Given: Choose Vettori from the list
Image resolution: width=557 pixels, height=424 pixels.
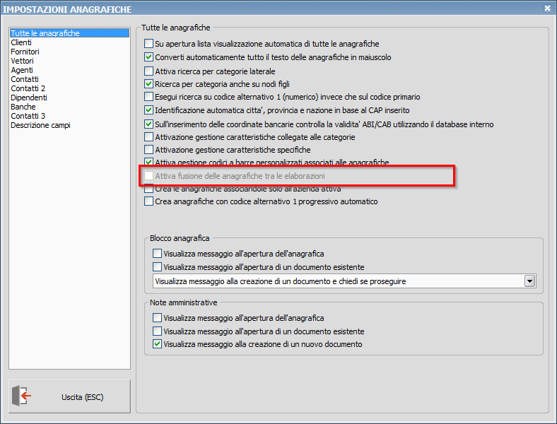Looking at the screenshot, I should click(22, 61).
